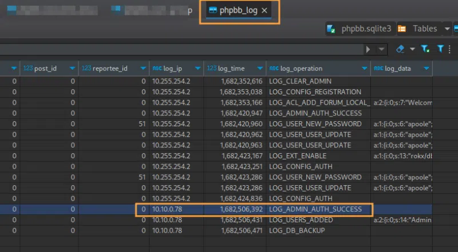The height and width of the screenshot is (252, 458).
Task: Open dropdown arrow beside the eraser icon
Action: [x=411, y=49]
